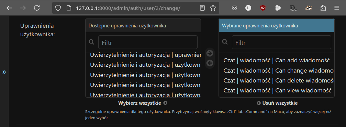Open the extensions puzzle-piece menu
This screenshot has height=127, width=346.
(323, 8)
